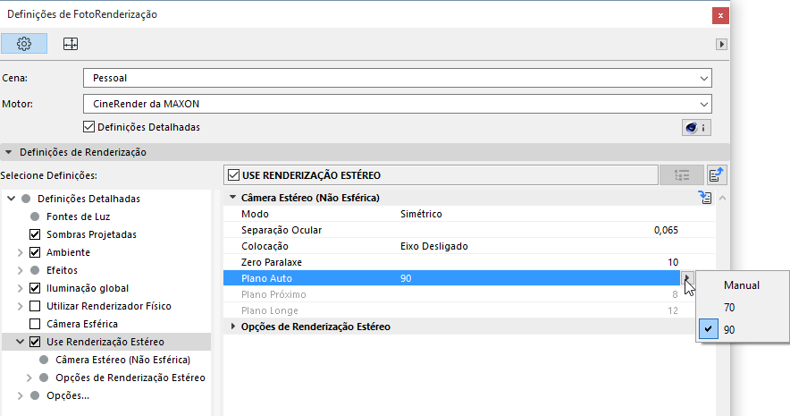790x416 pixels.
Task: Disable Sombras Projetadas checkbox
Action: coord(36,234)
